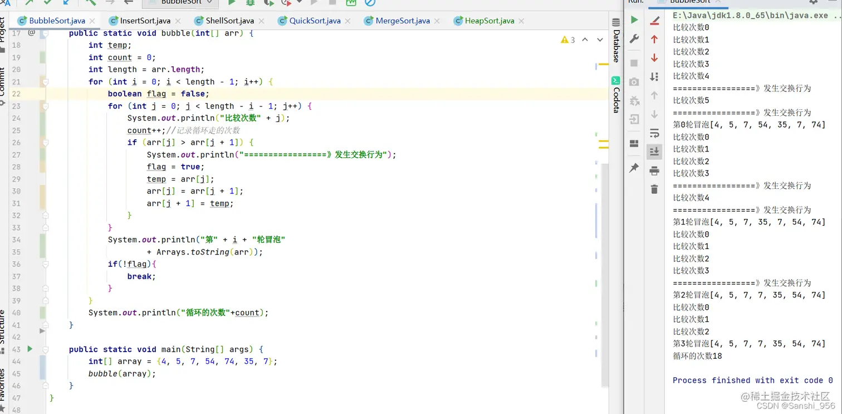Click the "第1轮冒泡" console output line
Viewport: 842px width, 414px height.
click(749, 222)
